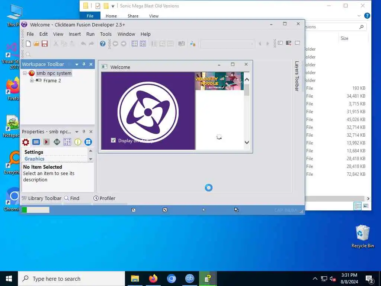Open Windows Start menu

point(9,279)
